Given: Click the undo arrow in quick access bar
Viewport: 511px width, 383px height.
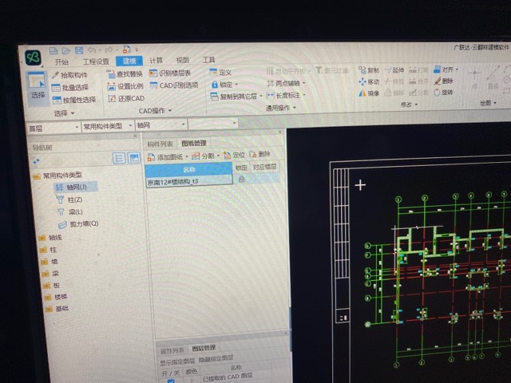Looking at the screenshot, I should [x=92, y=50].
